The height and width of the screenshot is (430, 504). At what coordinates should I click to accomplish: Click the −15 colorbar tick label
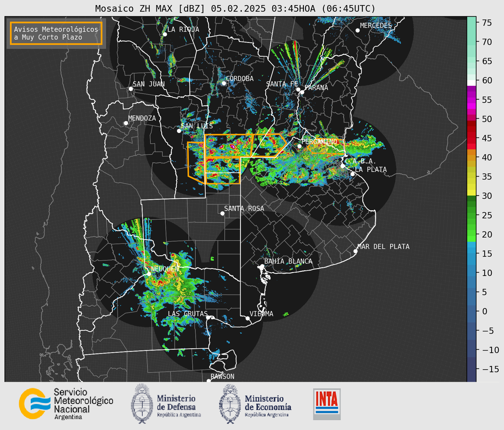coord(490,369)
